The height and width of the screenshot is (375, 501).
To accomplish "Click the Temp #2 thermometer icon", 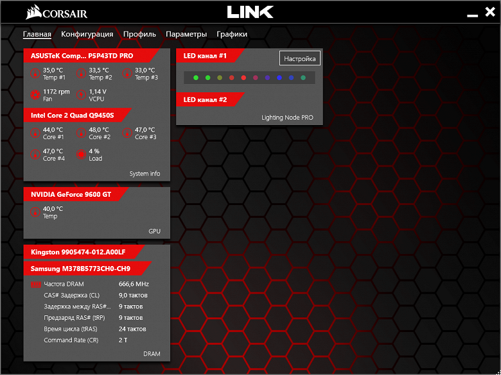I will point(81,74).
